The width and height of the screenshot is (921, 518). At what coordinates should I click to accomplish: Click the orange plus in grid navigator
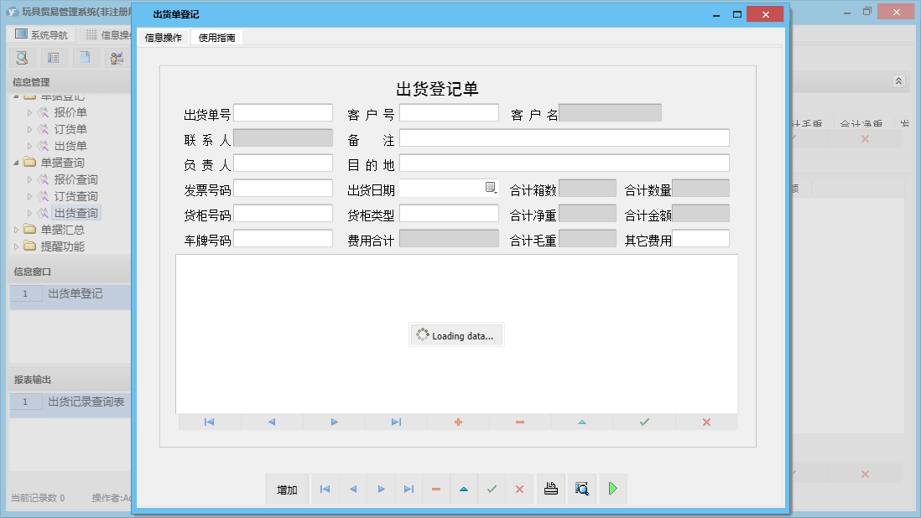(458, 422)
